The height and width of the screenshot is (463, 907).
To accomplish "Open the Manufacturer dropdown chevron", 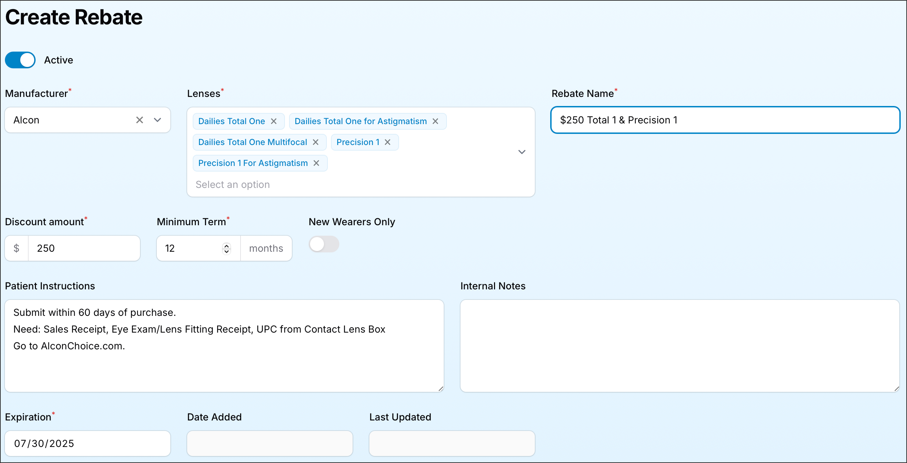I will point(157,120).
